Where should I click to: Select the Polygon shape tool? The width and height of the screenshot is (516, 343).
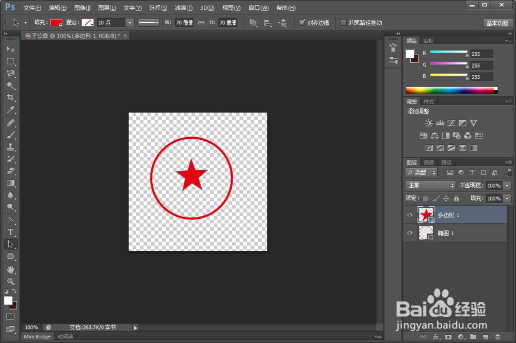coord(10,256)
